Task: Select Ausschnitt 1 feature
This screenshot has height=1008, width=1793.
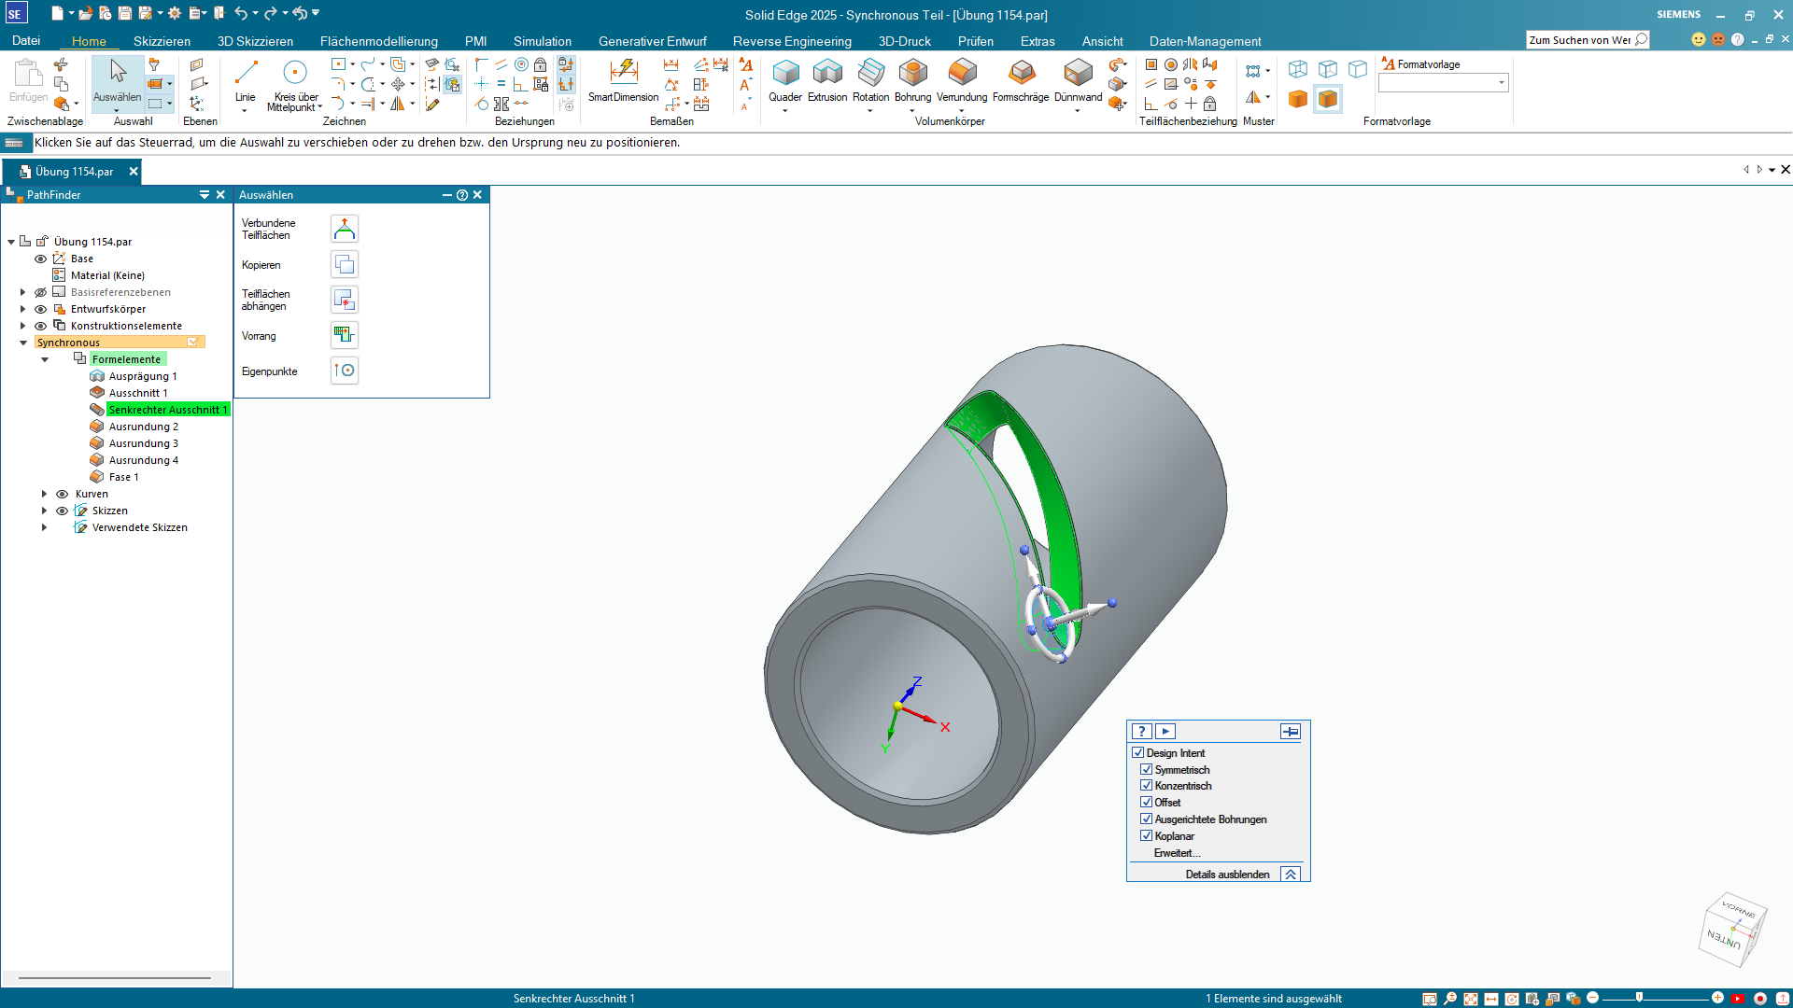Action: [x=138, y=393]
